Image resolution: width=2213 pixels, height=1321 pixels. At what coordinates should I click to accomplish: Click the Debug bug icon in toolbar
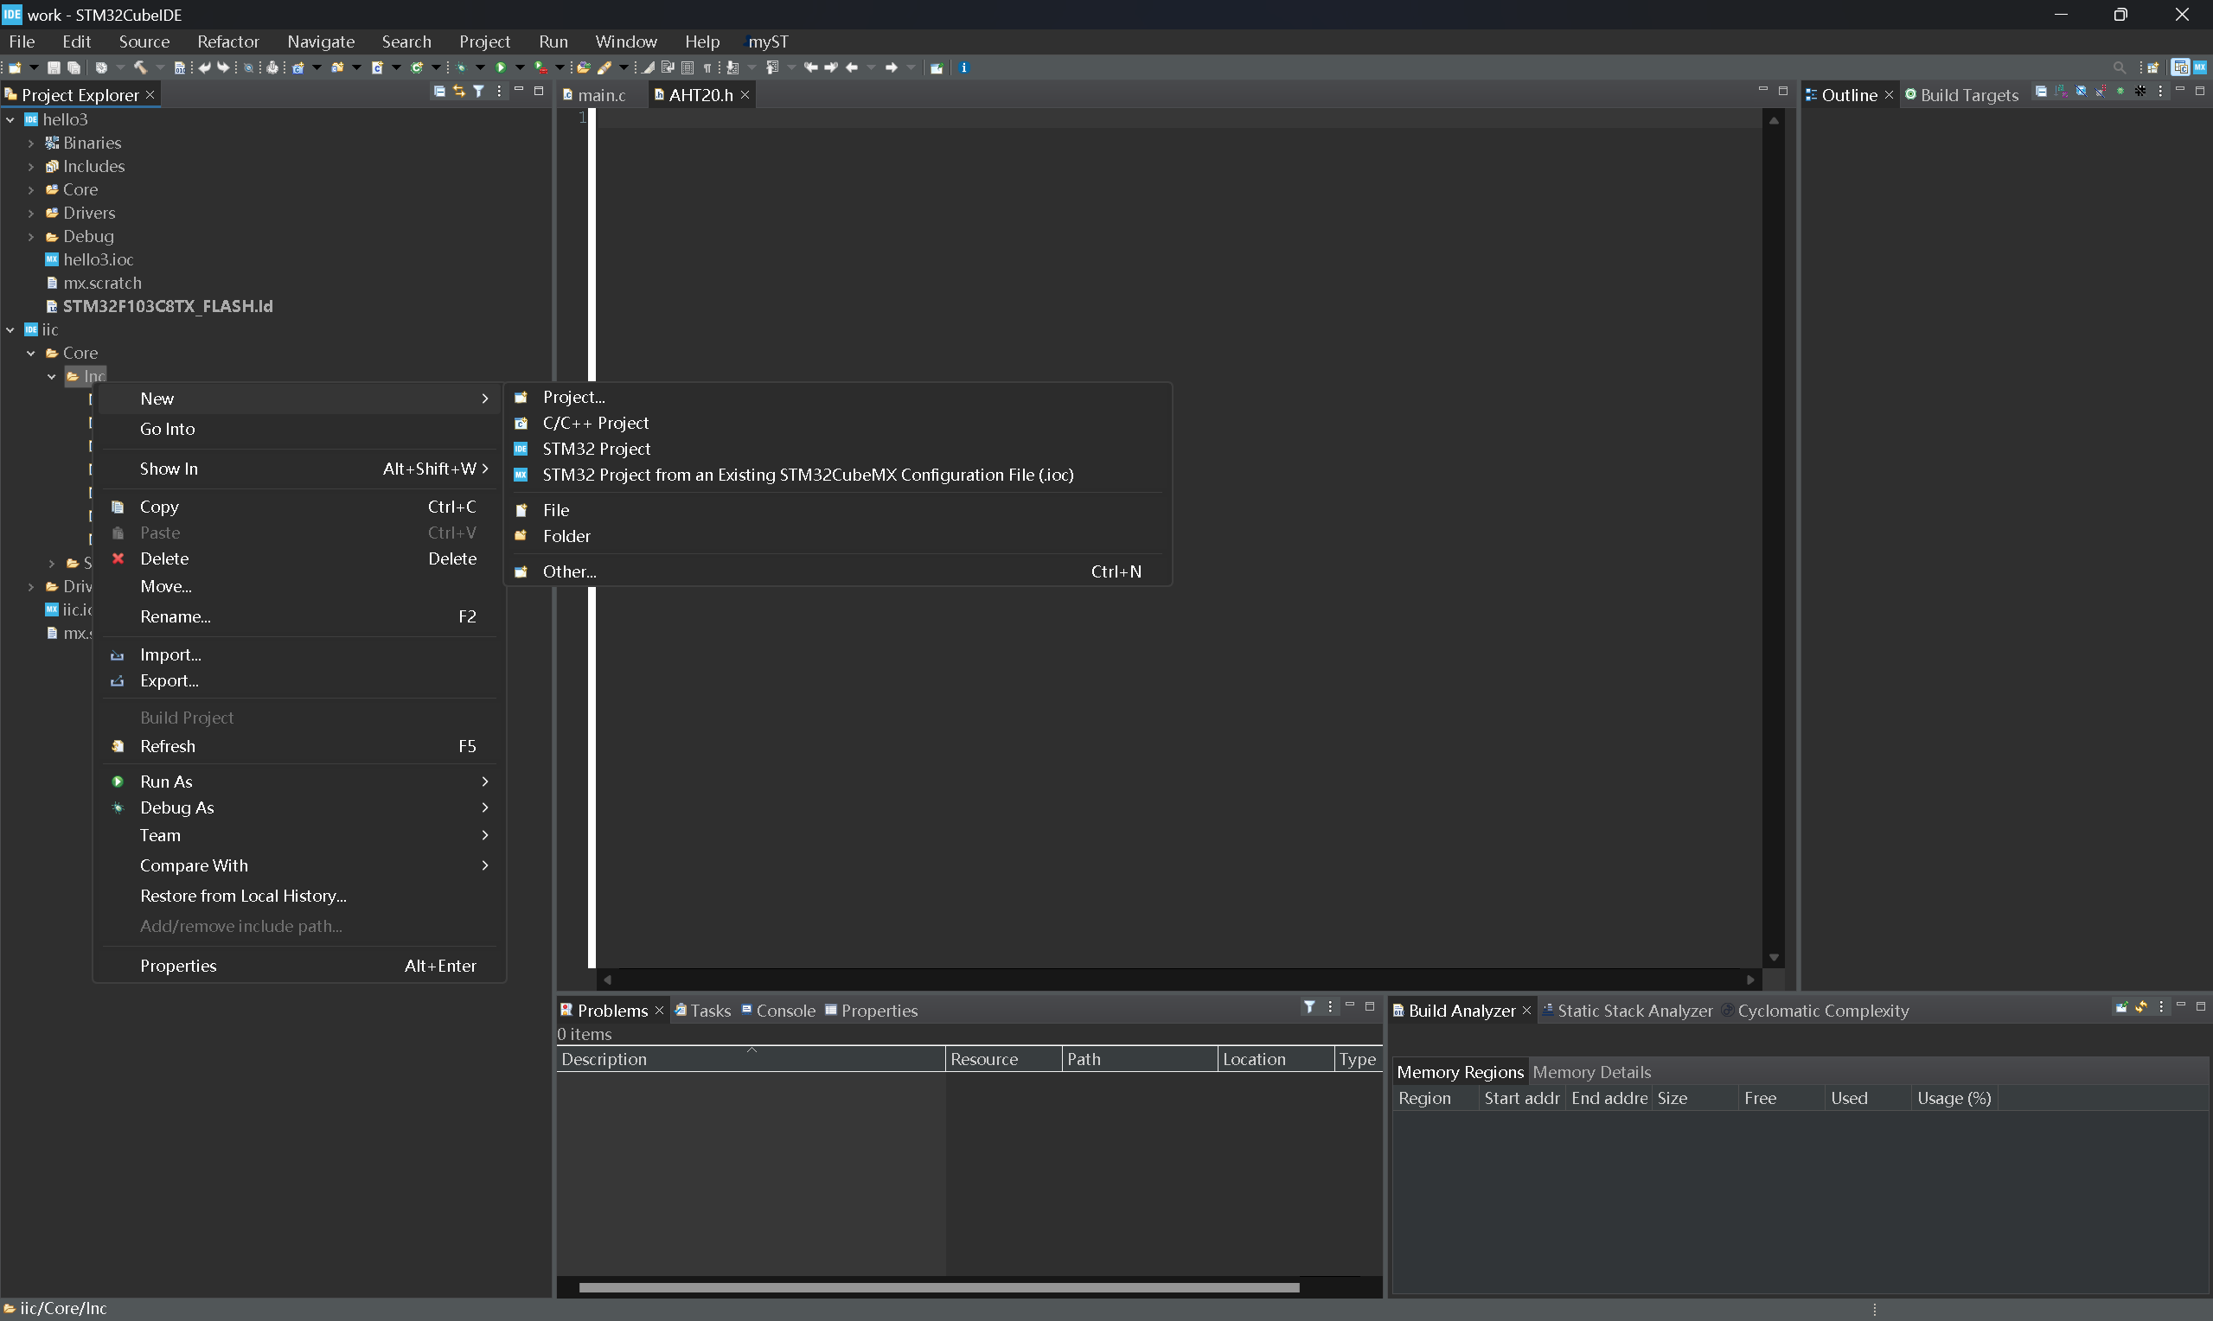(461, 67)
